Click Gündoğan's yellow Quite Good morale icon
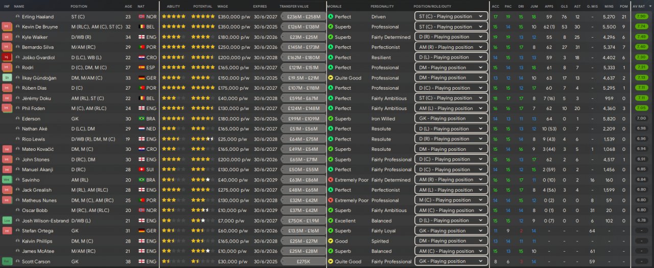This screenshot has height=268, width=654. point(331,77)
